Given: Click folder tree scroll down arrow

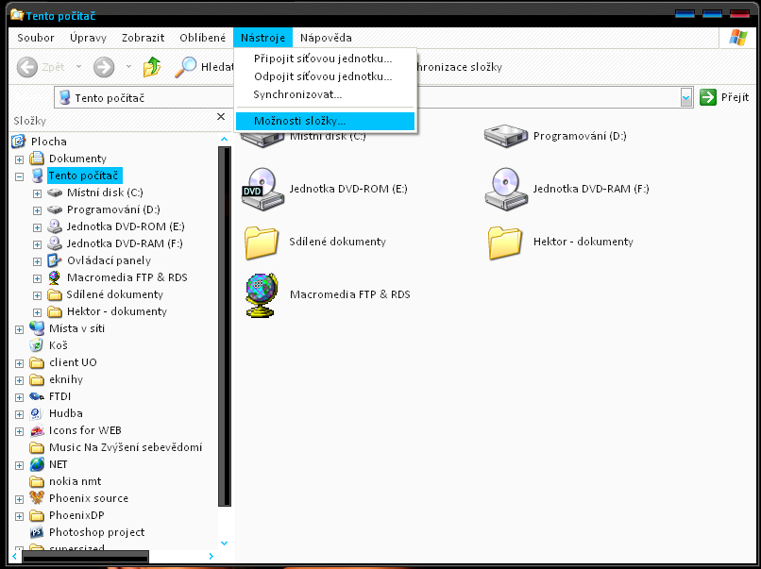Looking at the screenshot, I should (x=224, y=544).
